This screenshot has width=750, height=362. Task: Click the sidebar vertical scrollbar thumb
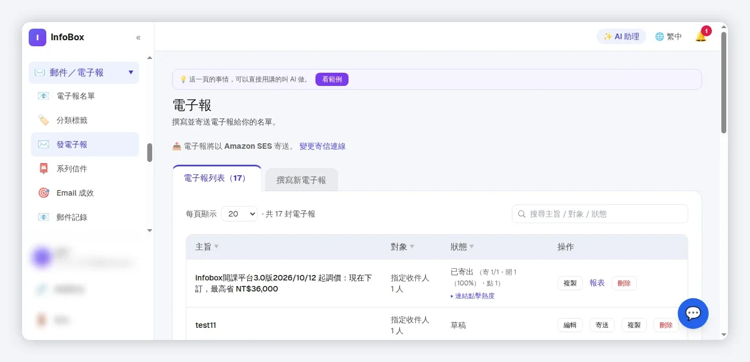(x=149, y=153)
